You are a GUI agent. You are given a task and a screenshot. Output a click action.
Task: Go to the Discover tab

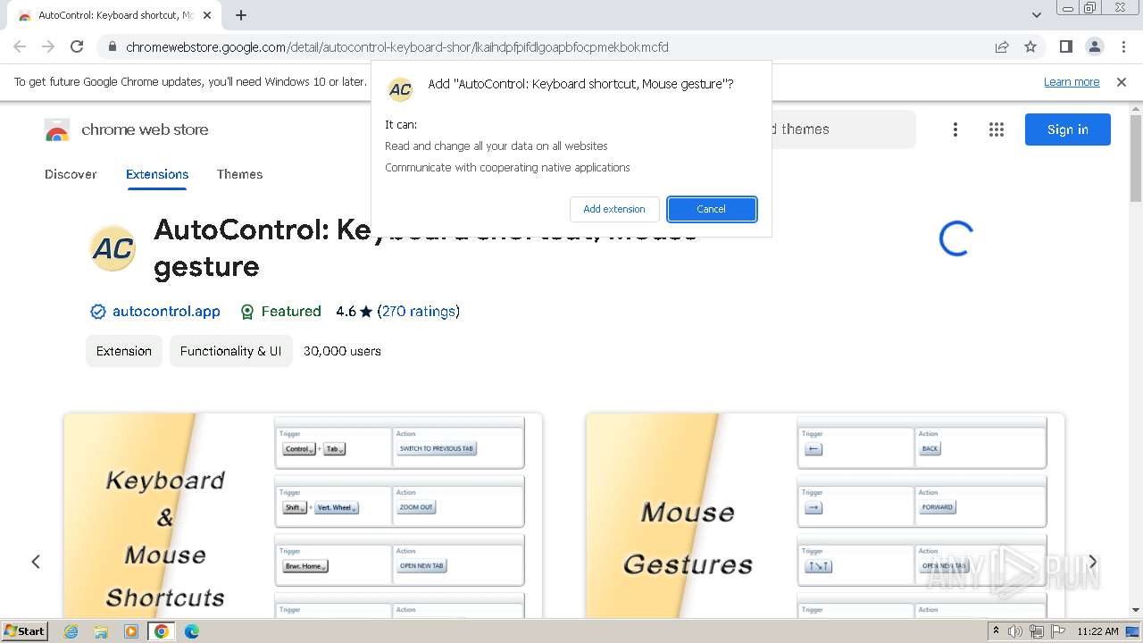(x=71, y=174)
